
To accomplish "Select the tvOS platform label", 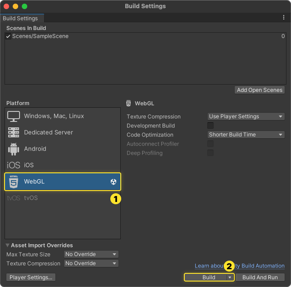I will (31, 198).
